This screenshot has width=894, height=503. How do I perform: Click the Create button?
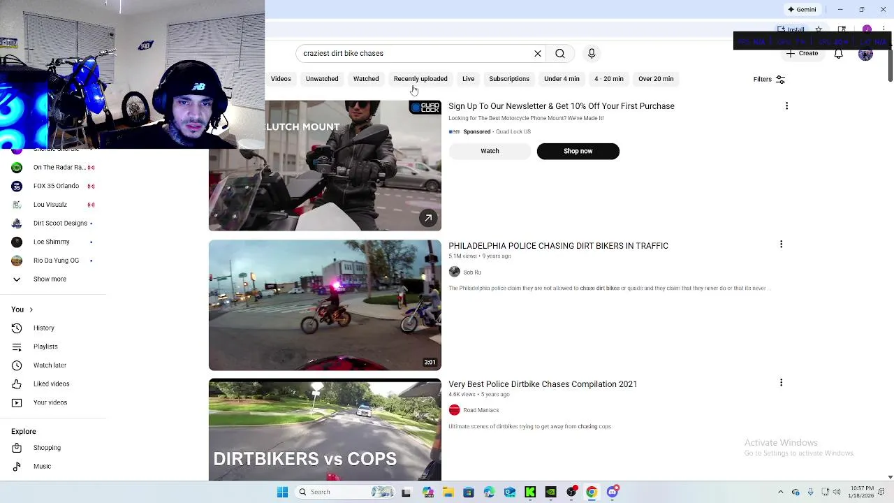(802, 54)
